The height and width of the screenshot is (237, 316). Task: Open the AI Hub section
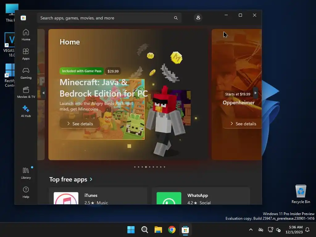pyautogui.click(x=26, y=112)
